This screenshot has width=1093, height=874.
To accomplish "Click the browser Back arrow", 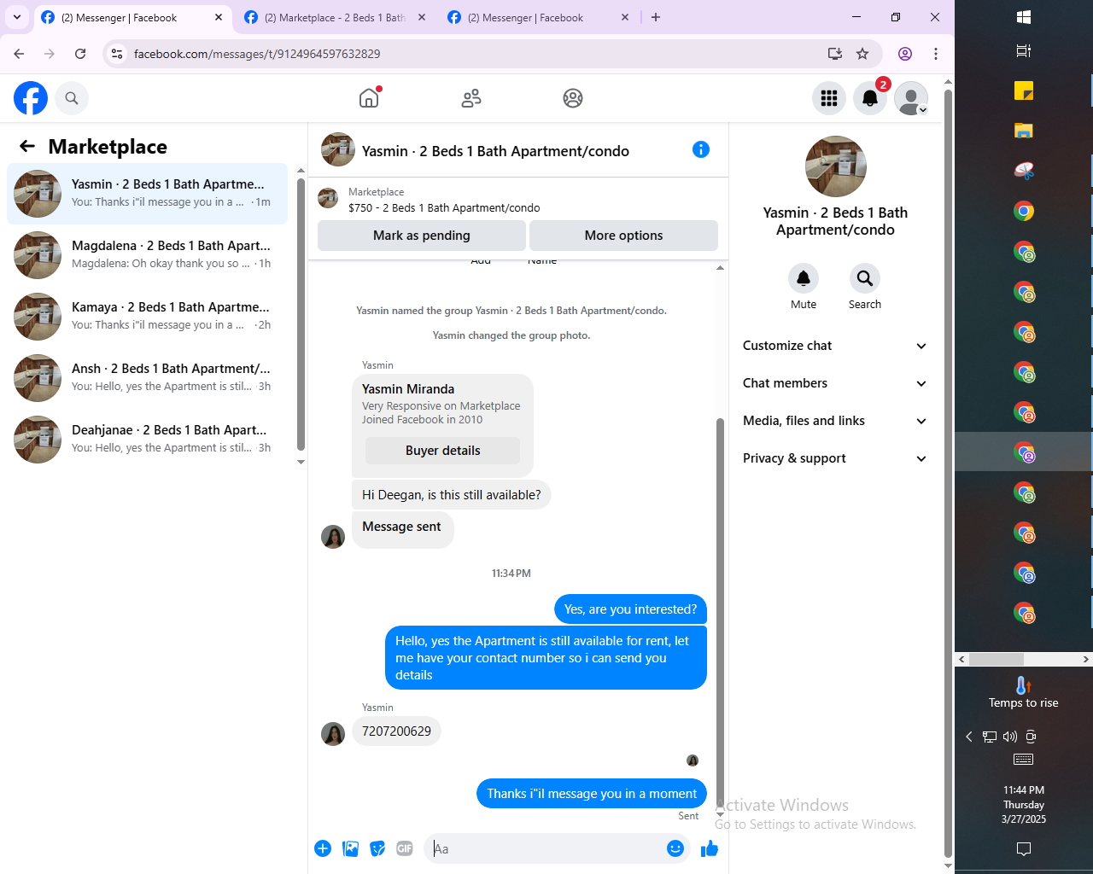I will pyautogui.click(x=19, y=54).
